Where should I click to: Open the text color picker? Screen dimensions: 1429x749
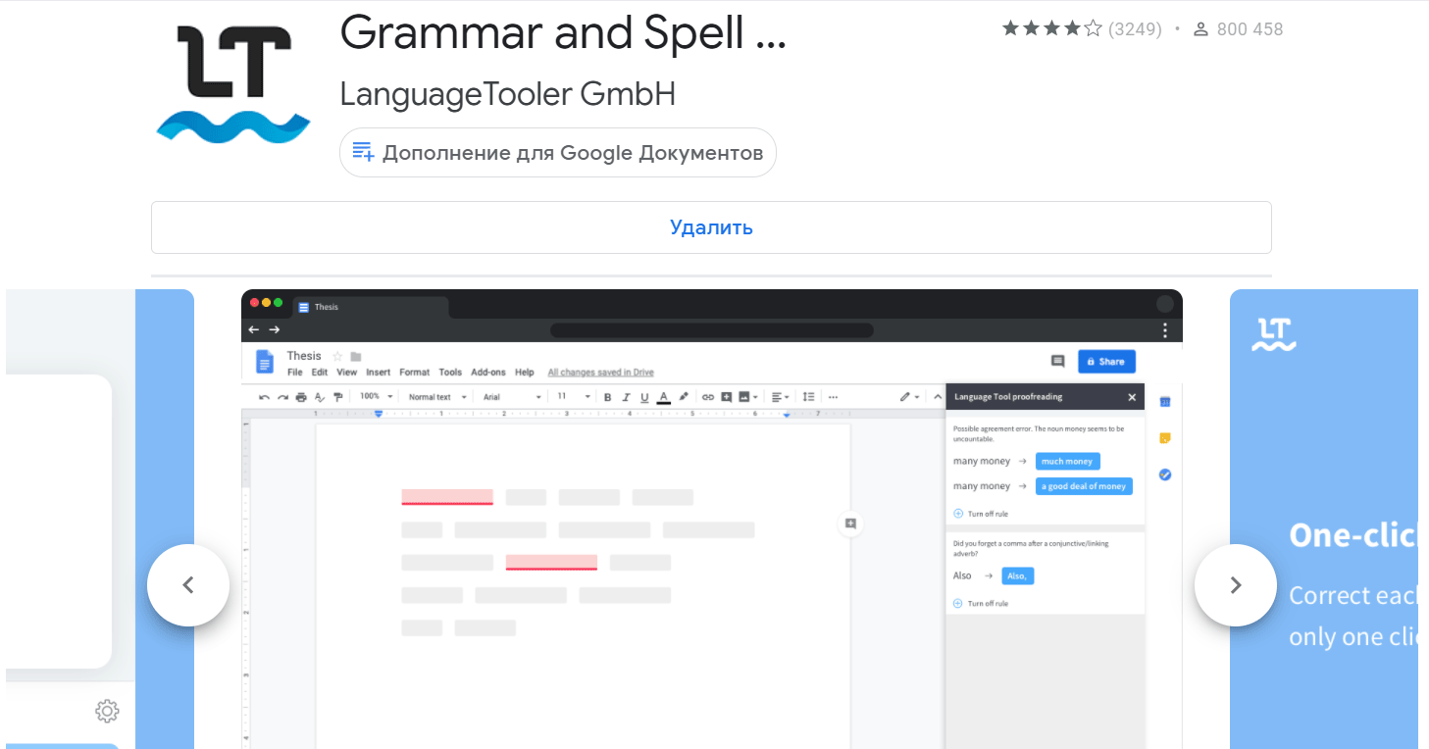click(664, 397)
